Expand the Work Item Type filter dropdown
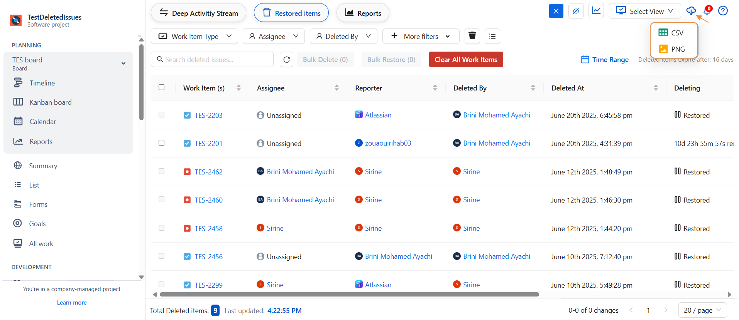 point(194,36)
